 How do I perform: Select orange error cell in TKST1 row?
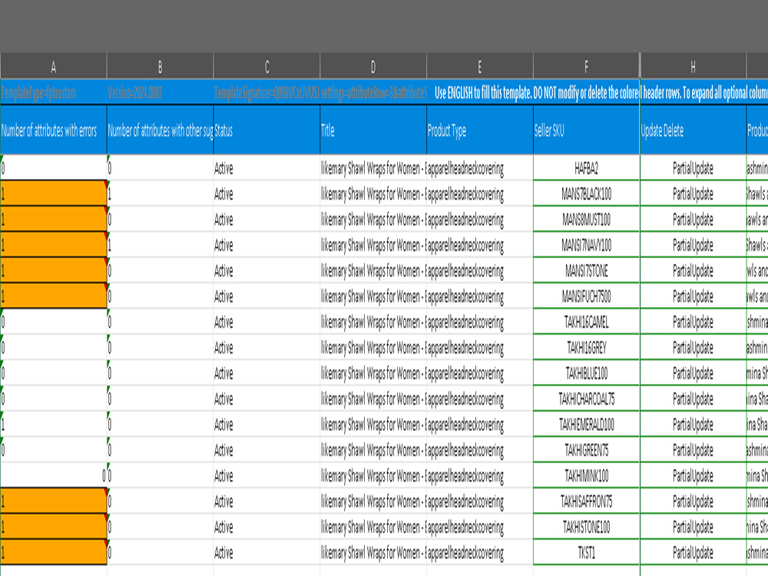click(x=54, y=552)
